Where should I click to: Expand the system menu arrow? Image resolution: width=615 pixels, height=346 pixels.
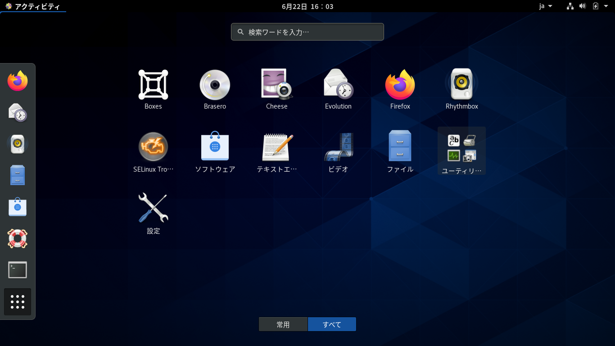tap(606, 6)
